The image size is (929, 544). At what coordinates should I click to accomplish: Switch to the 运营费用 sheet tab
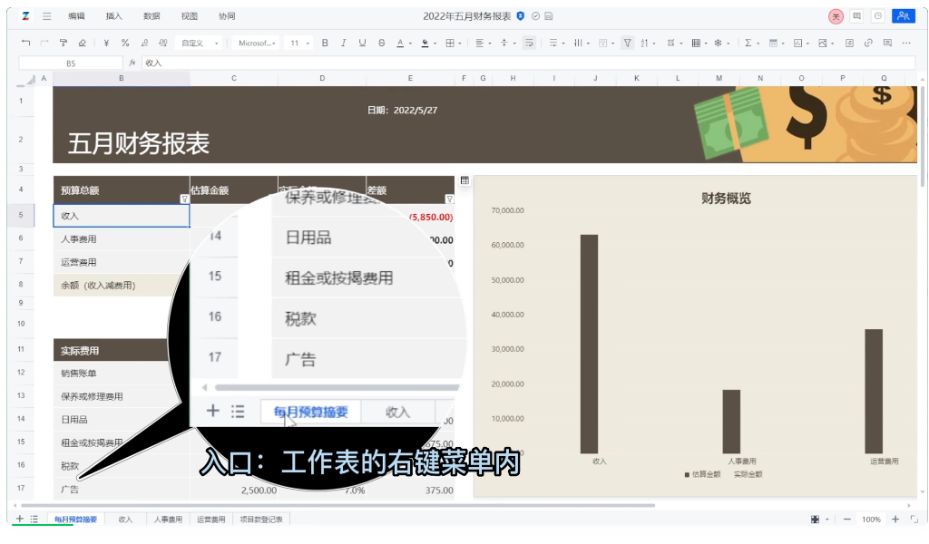click(210, 520)
